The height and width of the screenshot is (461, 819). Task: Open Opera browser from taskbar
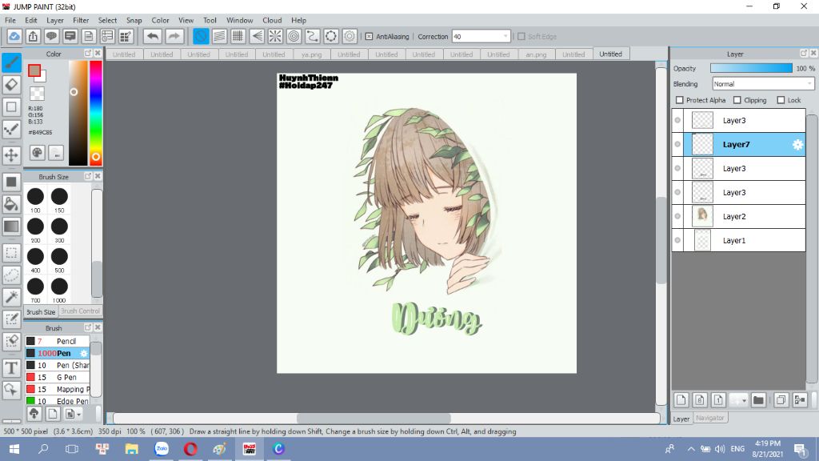pos(190,449)
